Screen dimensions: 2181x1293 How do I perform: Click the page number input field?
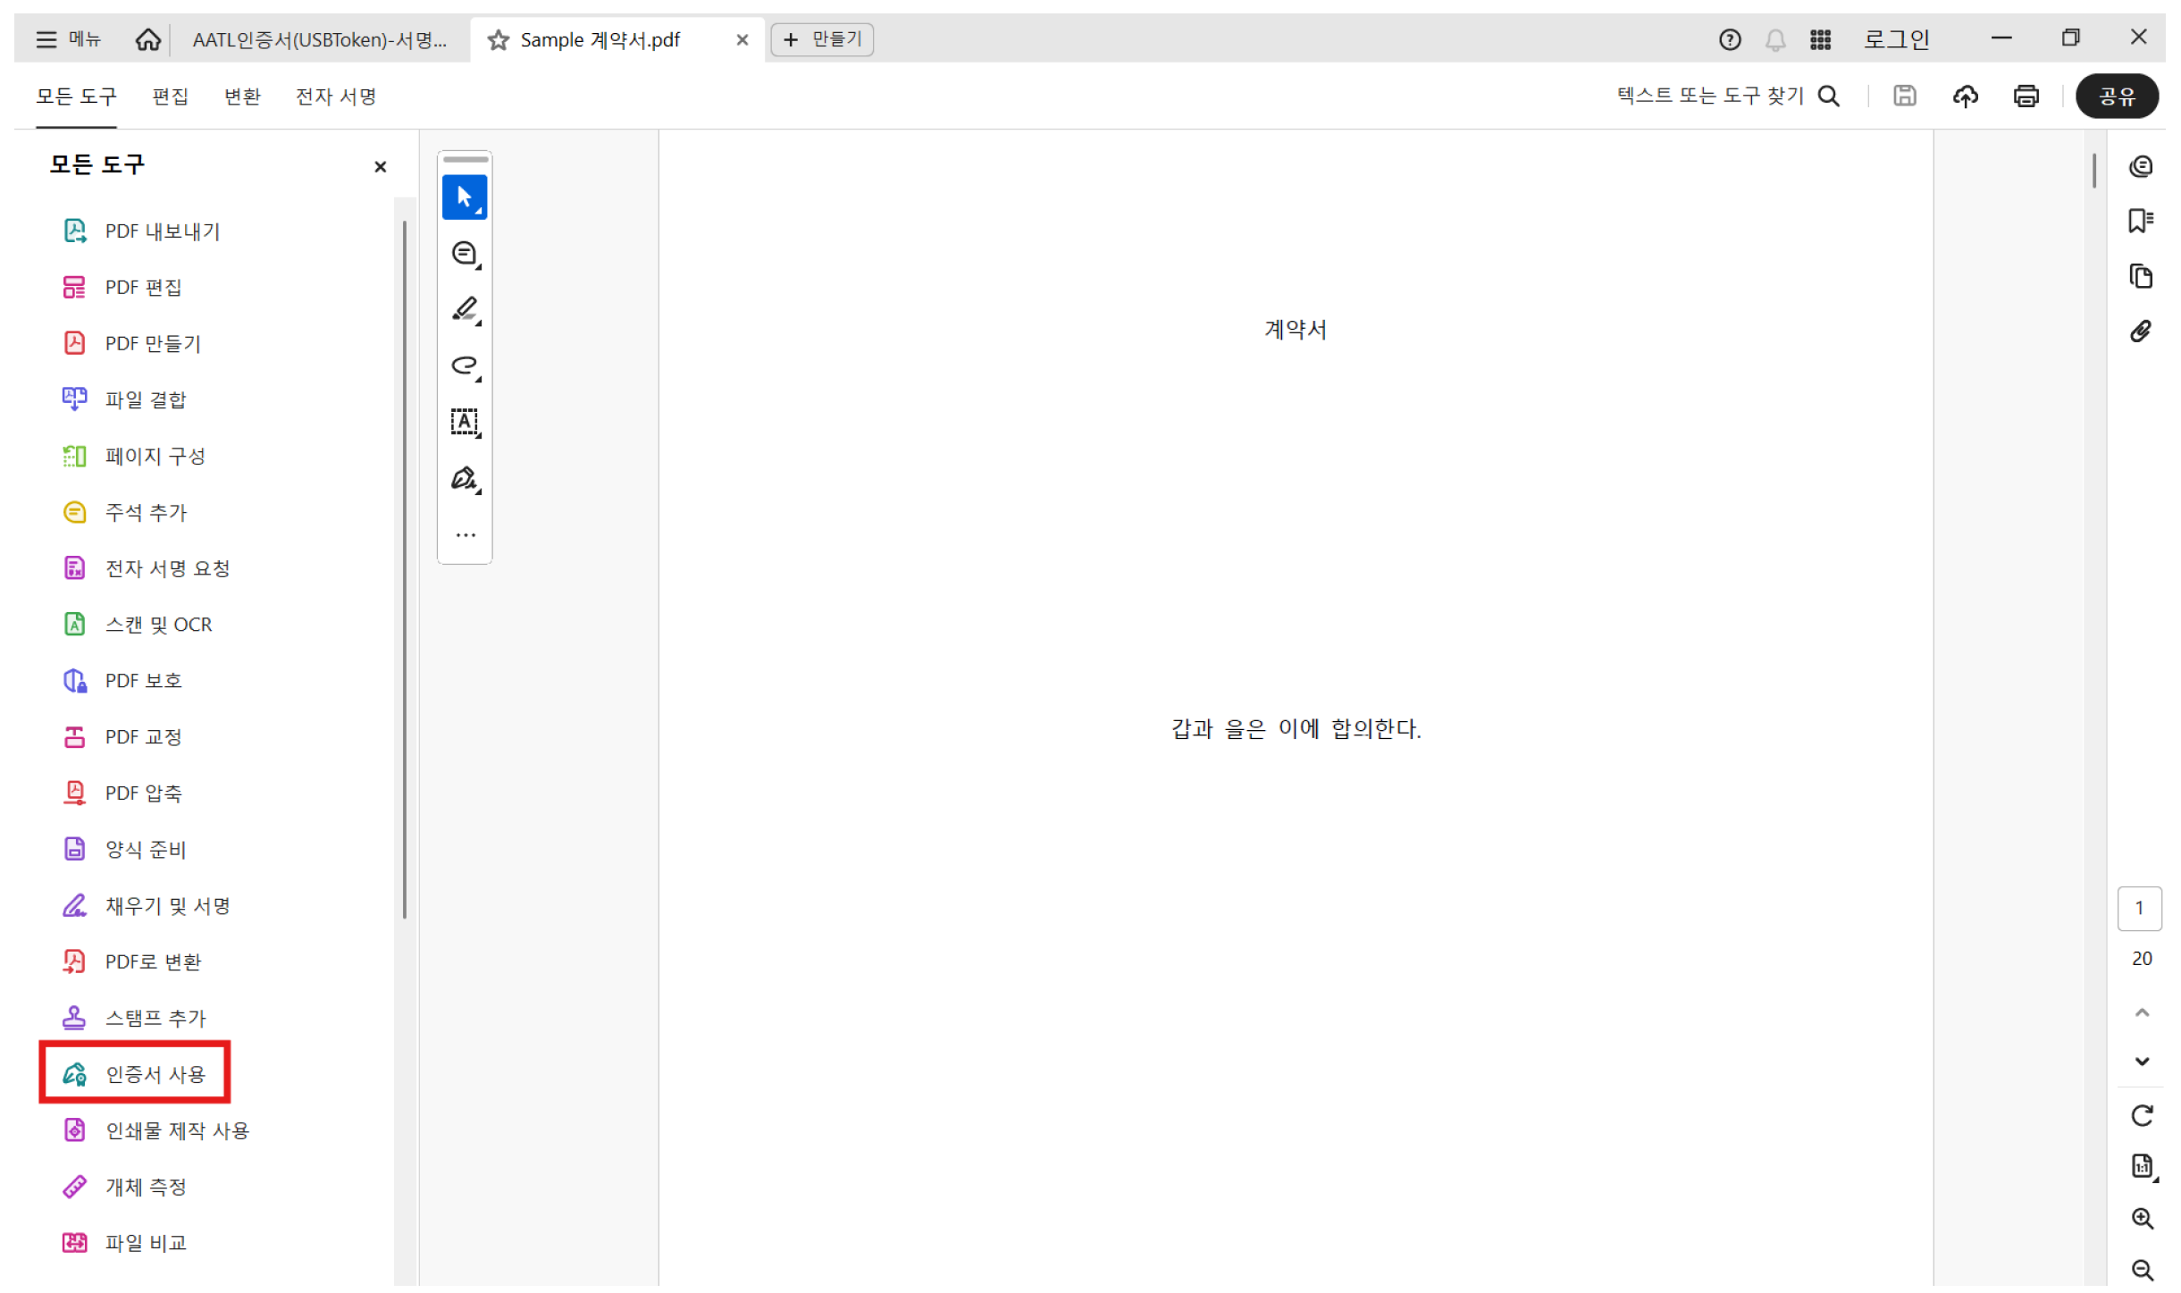tap(2140, 909)
